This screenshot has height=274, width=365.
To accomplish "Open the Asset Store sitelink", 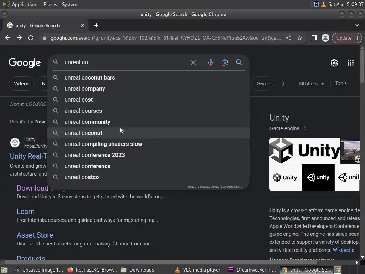I will [x=35, y=235].
